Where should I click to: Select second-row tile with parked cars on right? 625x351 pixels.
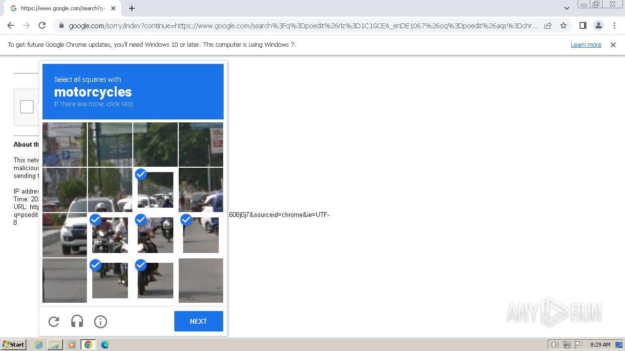(x=201, y=190)
